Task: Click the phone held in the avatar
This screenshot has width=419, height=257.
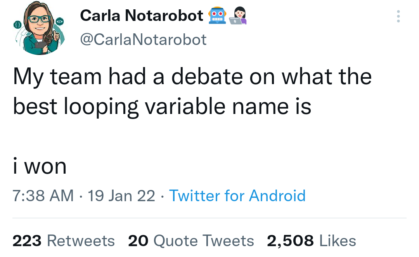Action: pyautogui.click(x=40, y=45)
